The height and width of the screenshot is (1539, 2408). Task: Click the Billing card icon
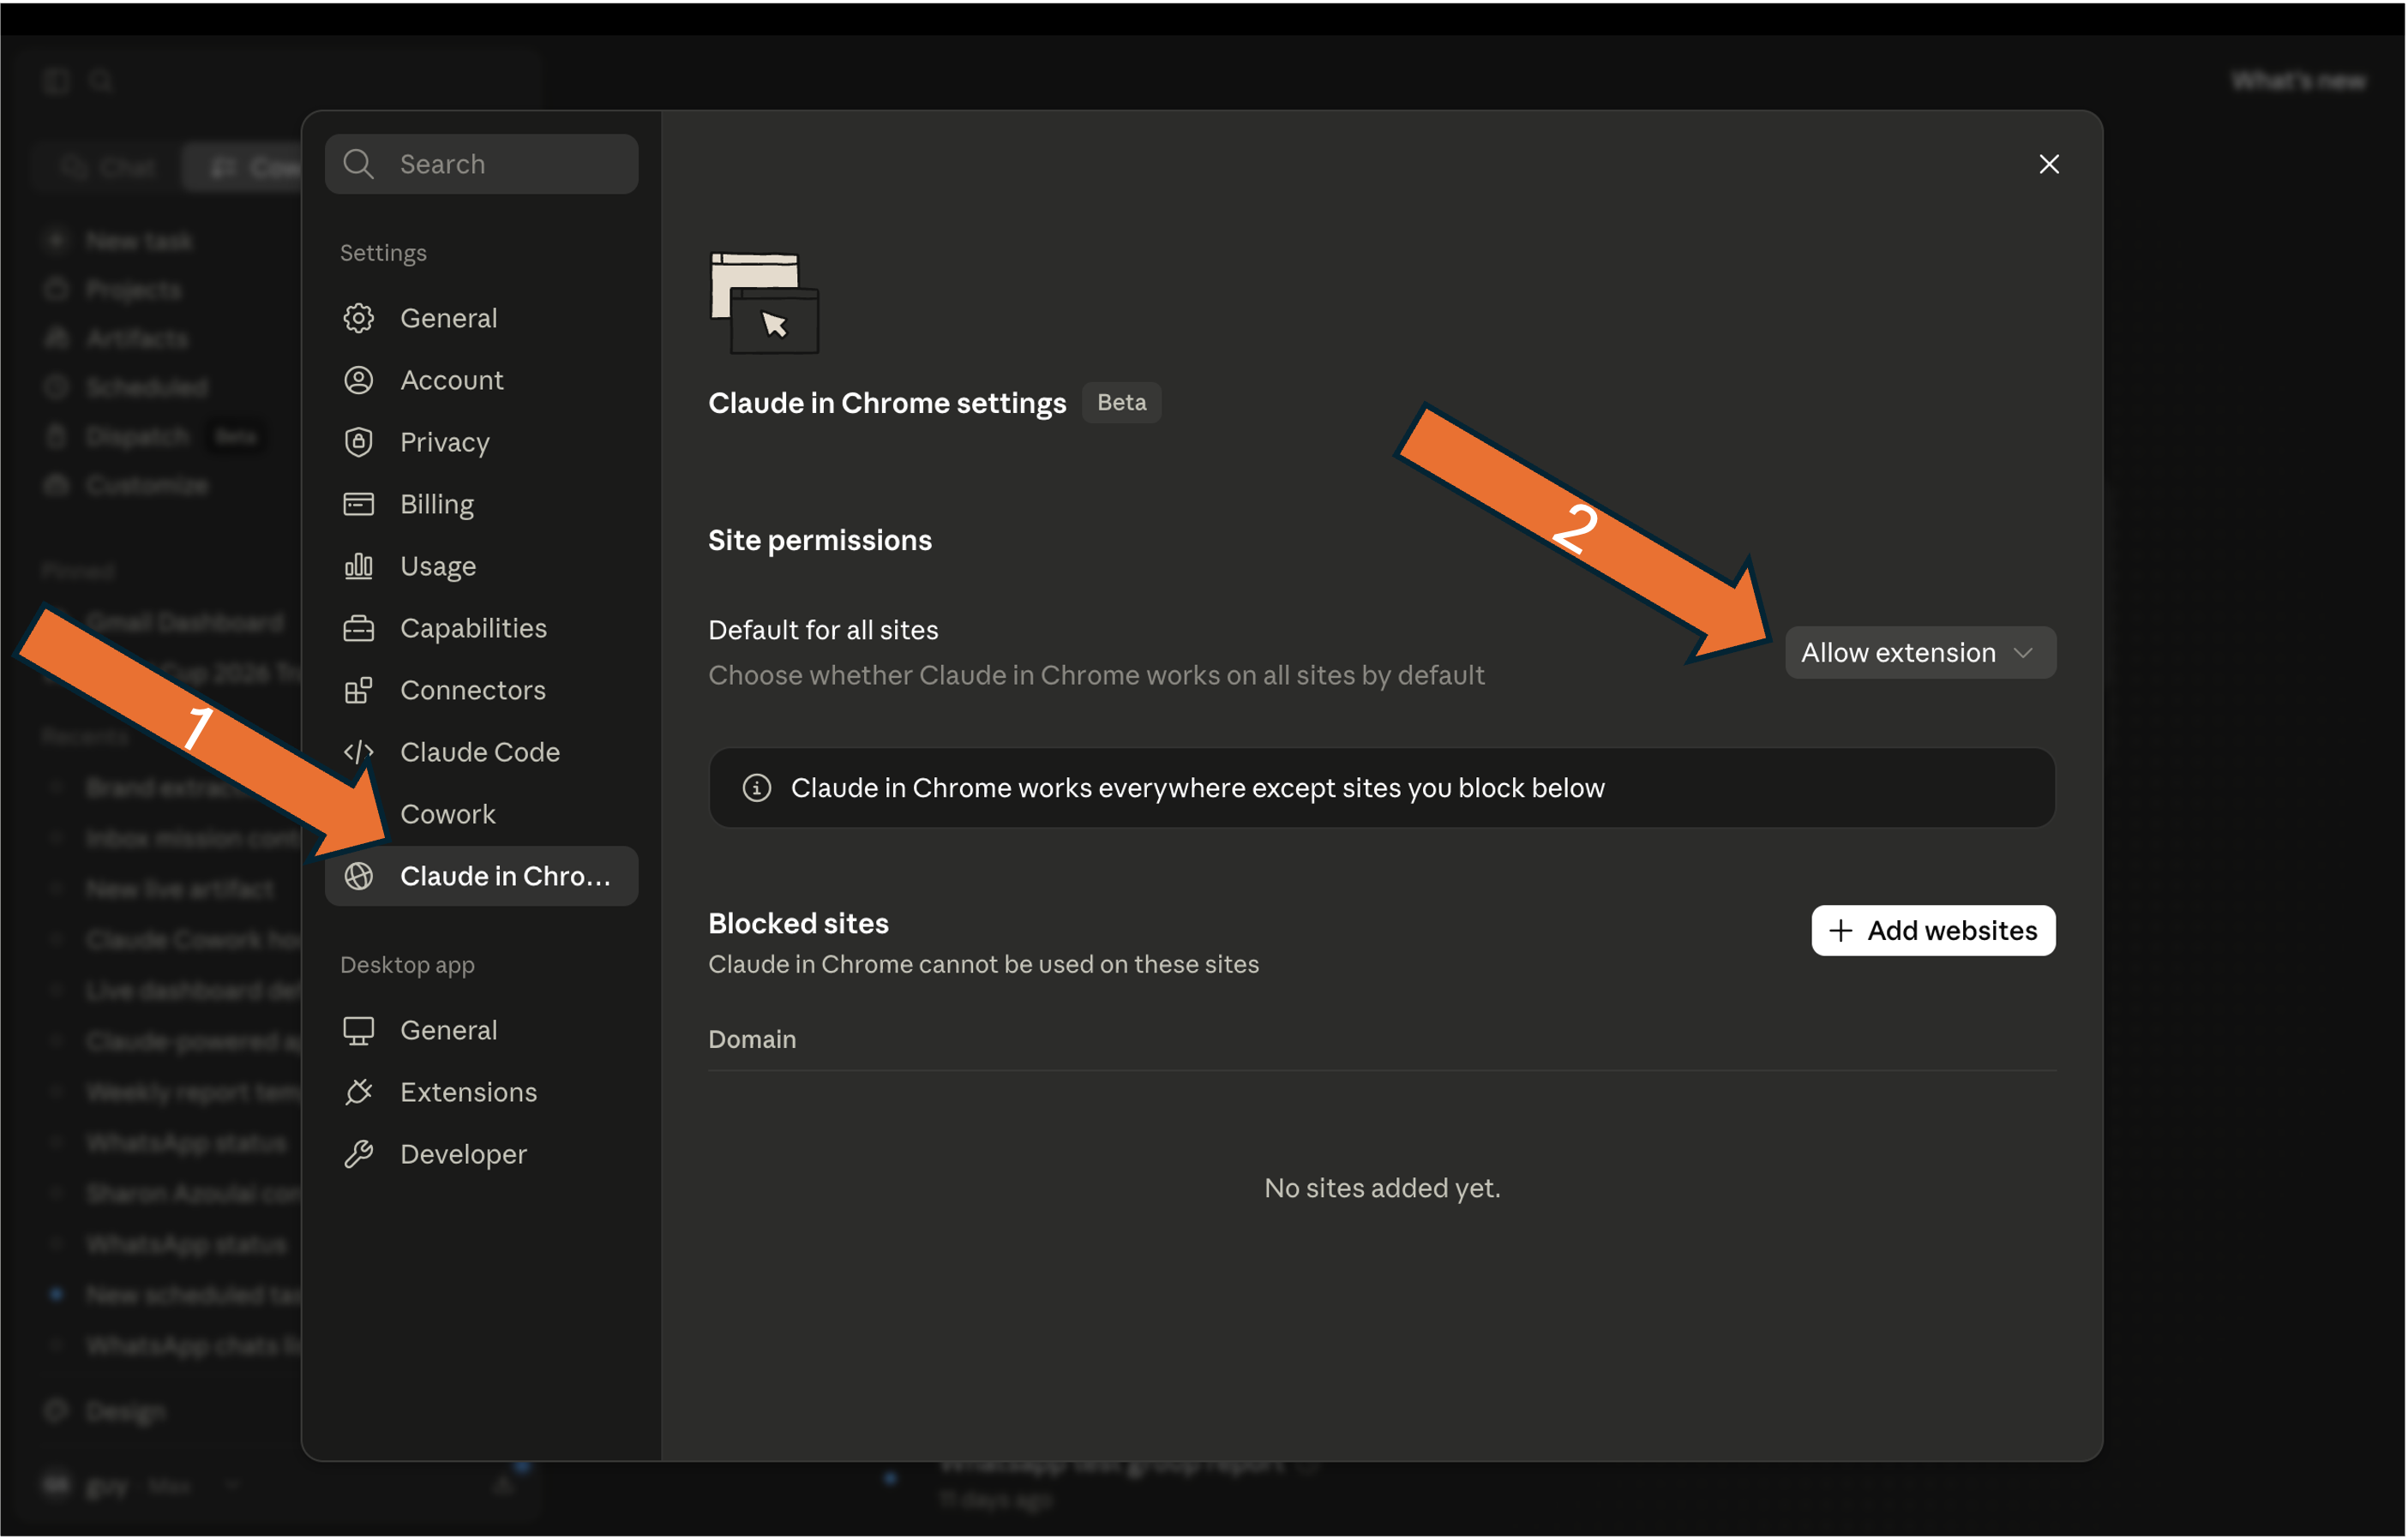[x=358, y=504]
